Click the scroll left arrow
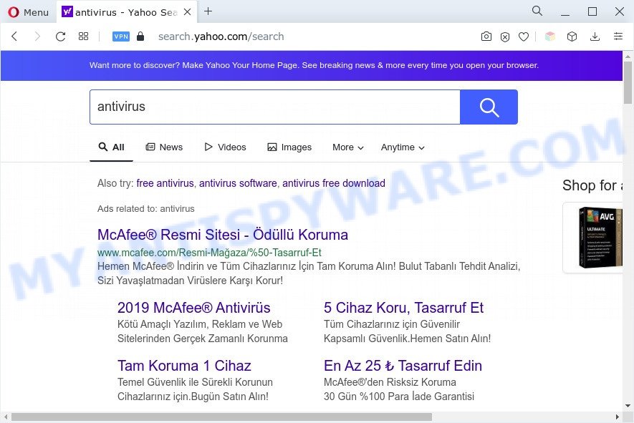Image resolution: width=634 pixels, height=423 pixels. point(5,417)
